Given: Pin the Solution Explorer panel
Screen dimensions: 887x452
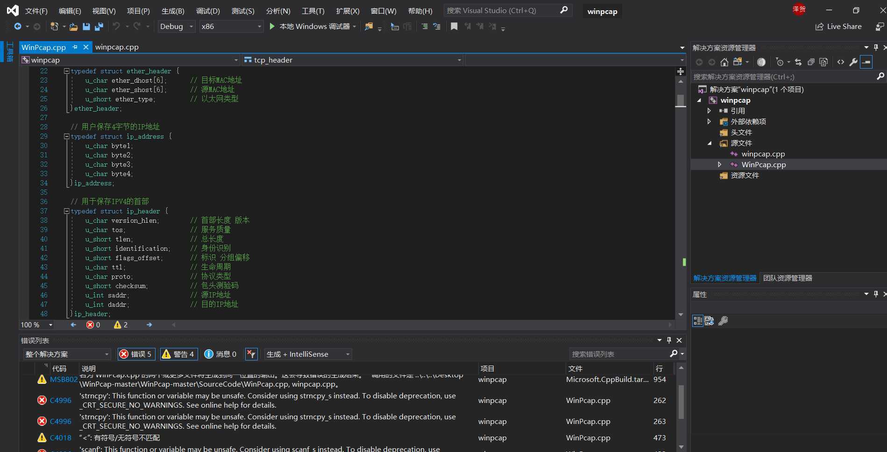Looking at the screenshot, I should point(876,48).
